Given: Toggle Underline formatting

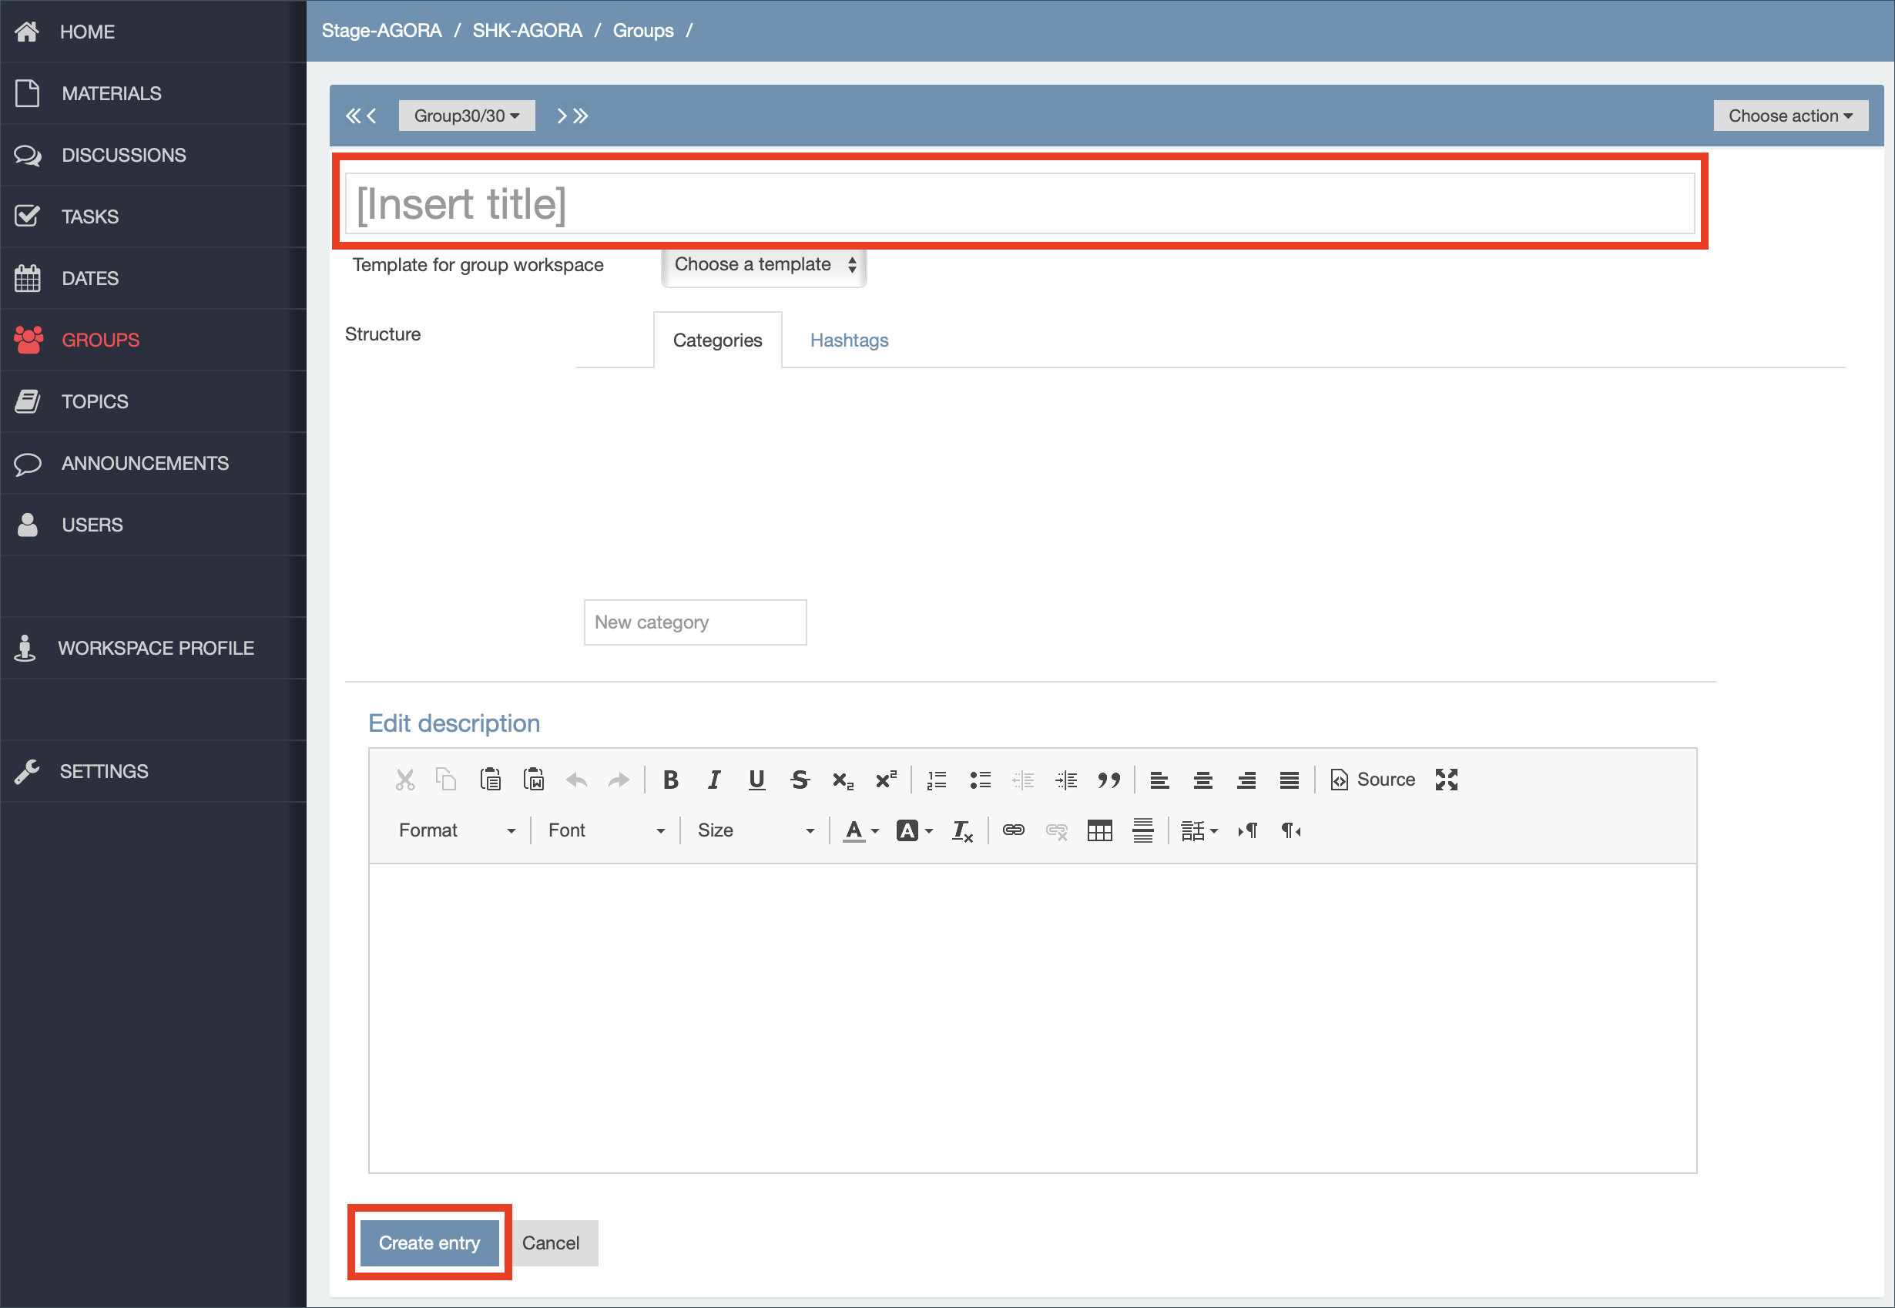Looking at the screenshot, I should point(756,780).
